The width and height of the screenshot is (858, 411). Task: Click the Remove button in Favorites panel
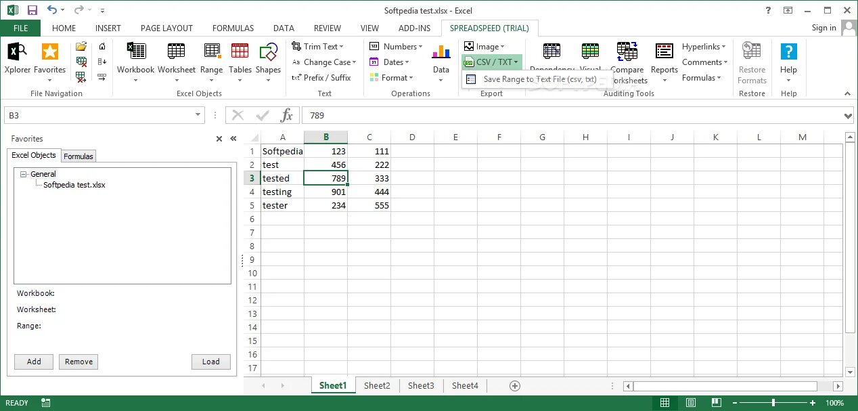pos(78,362)
